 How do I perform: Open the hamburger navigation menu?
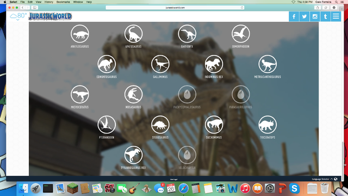pos(336,16)
